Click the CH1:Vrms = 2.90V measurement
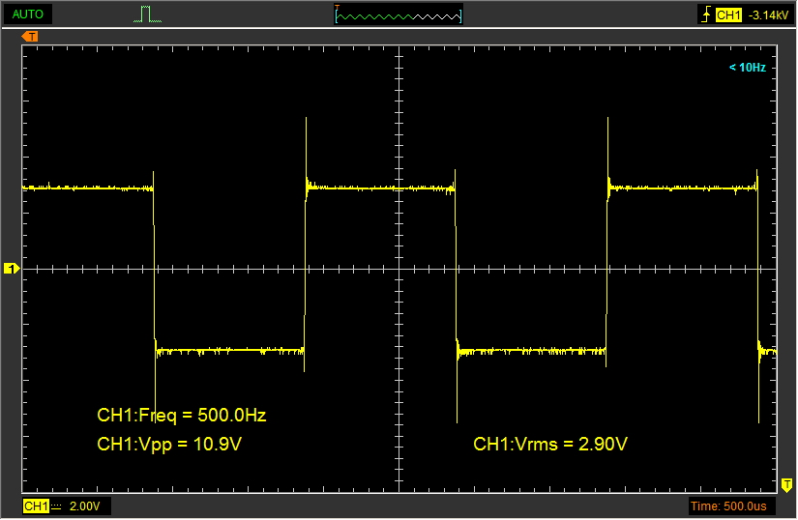The height and width of the screenshot is (520, 798). 550,445
